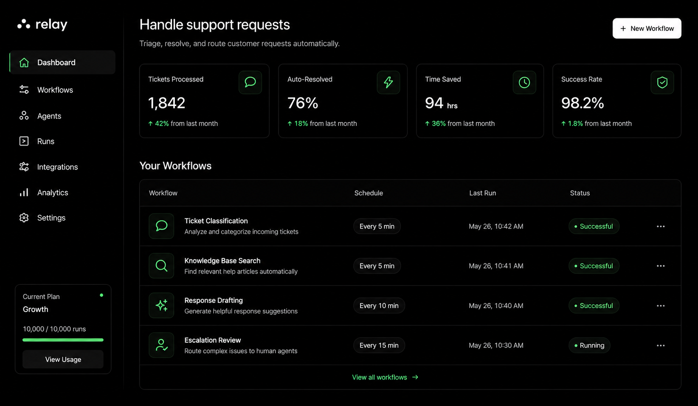Click the View Usage button
This screenshot has height=406, width=698.
pos(63,359)
